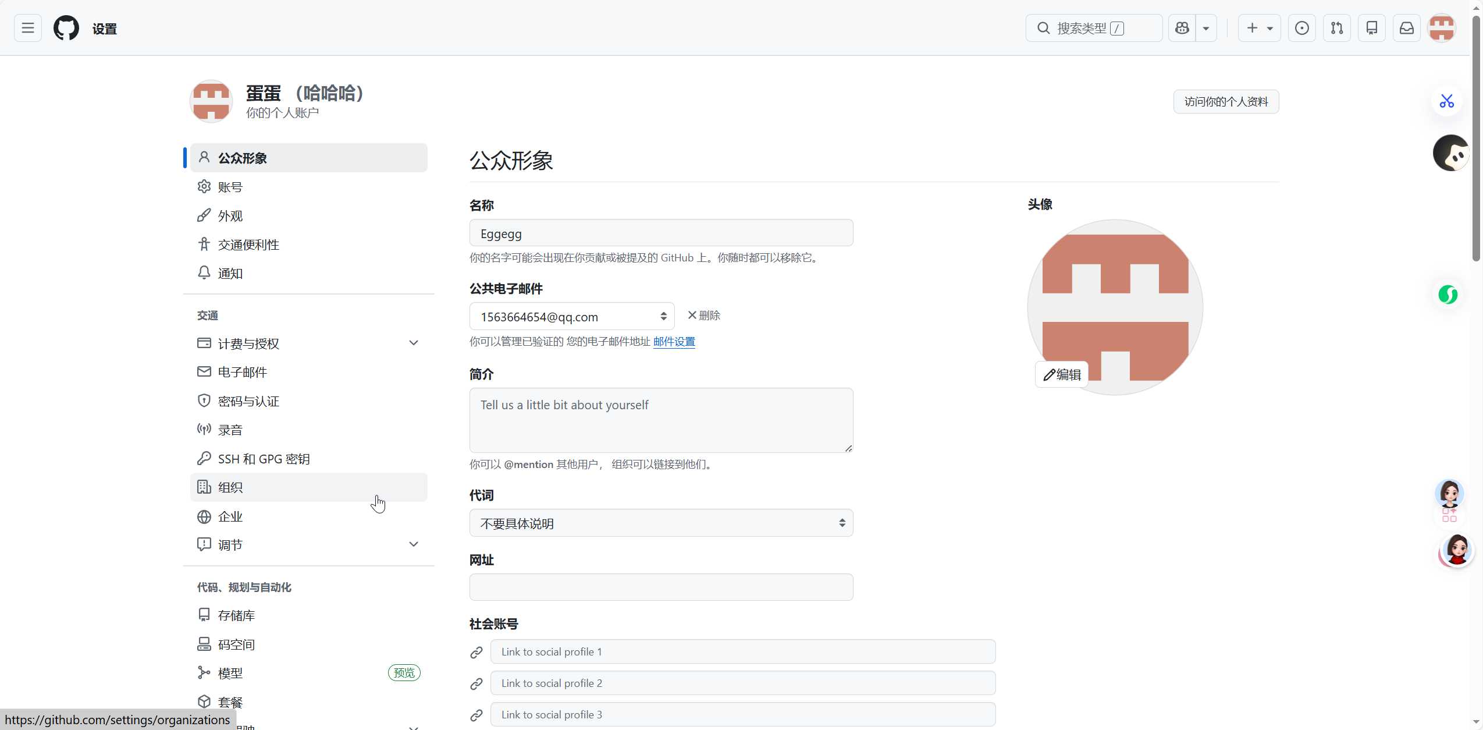Open the issues icon in header

click(1301, 28)
